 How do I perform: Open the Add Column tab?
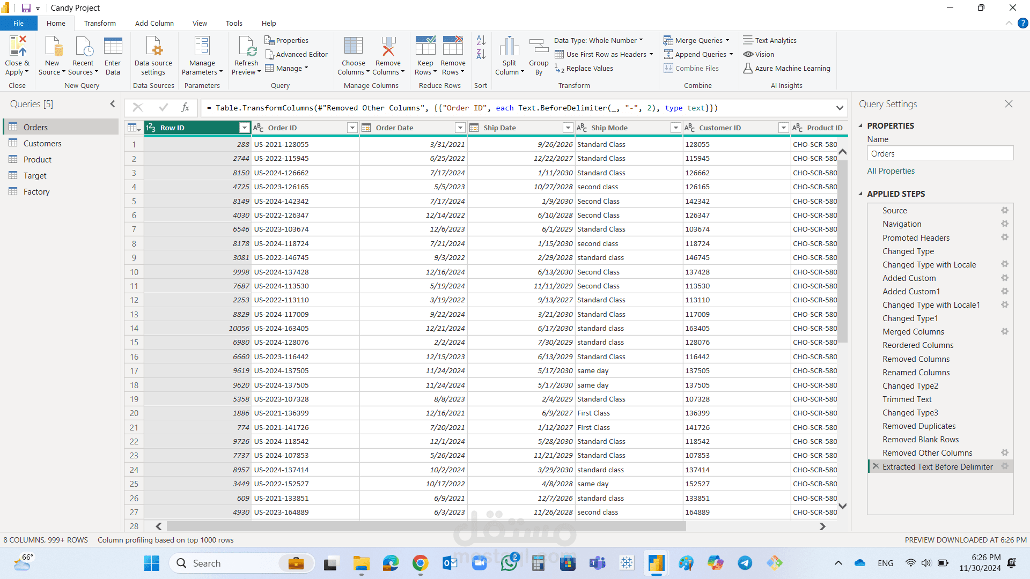click(154, 23)
